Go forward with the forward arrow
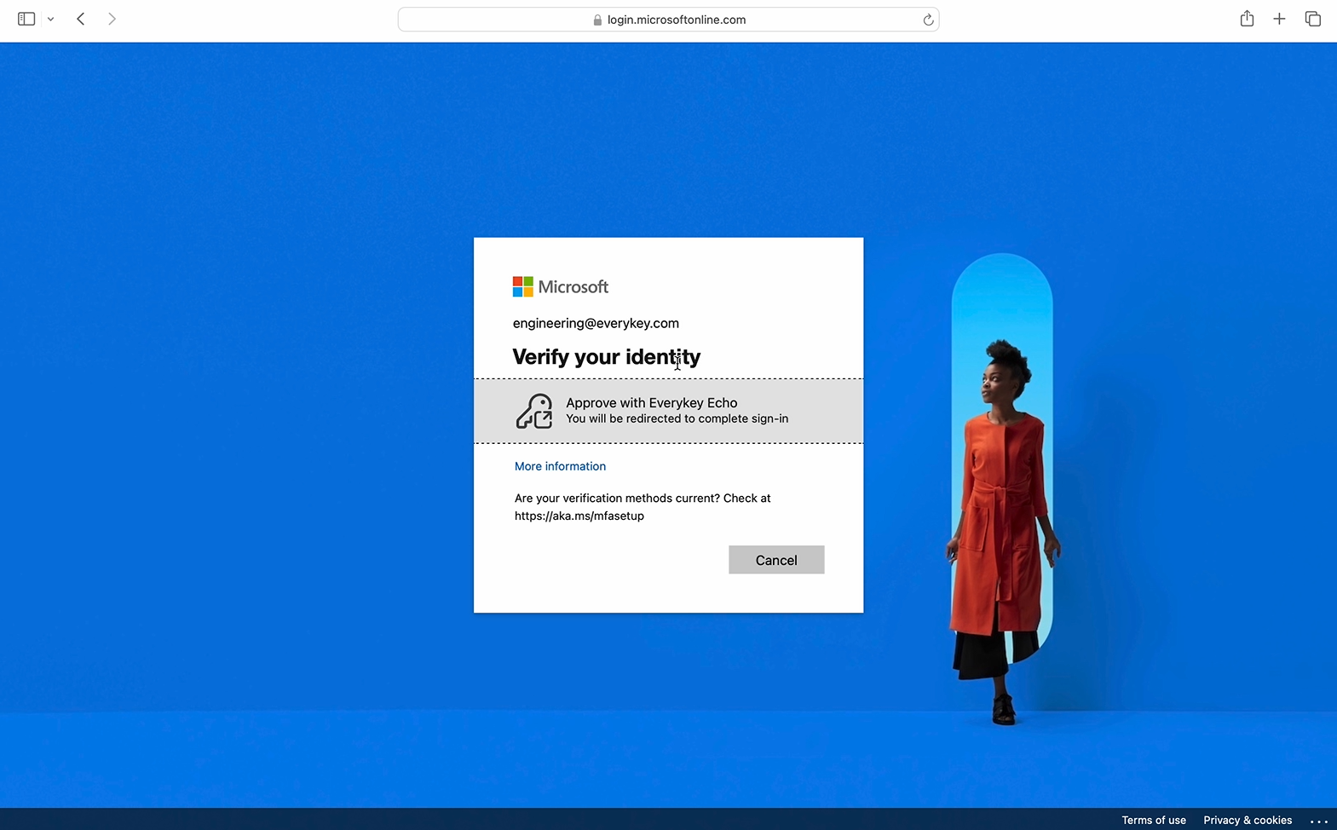Screen dimensions: 1337x830 pos(112,19)
